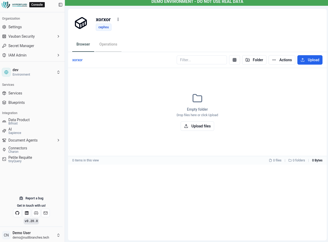This screenshot has height=242, width=328.
Task: Click the Report a bug icon
Action: [21, 198]
